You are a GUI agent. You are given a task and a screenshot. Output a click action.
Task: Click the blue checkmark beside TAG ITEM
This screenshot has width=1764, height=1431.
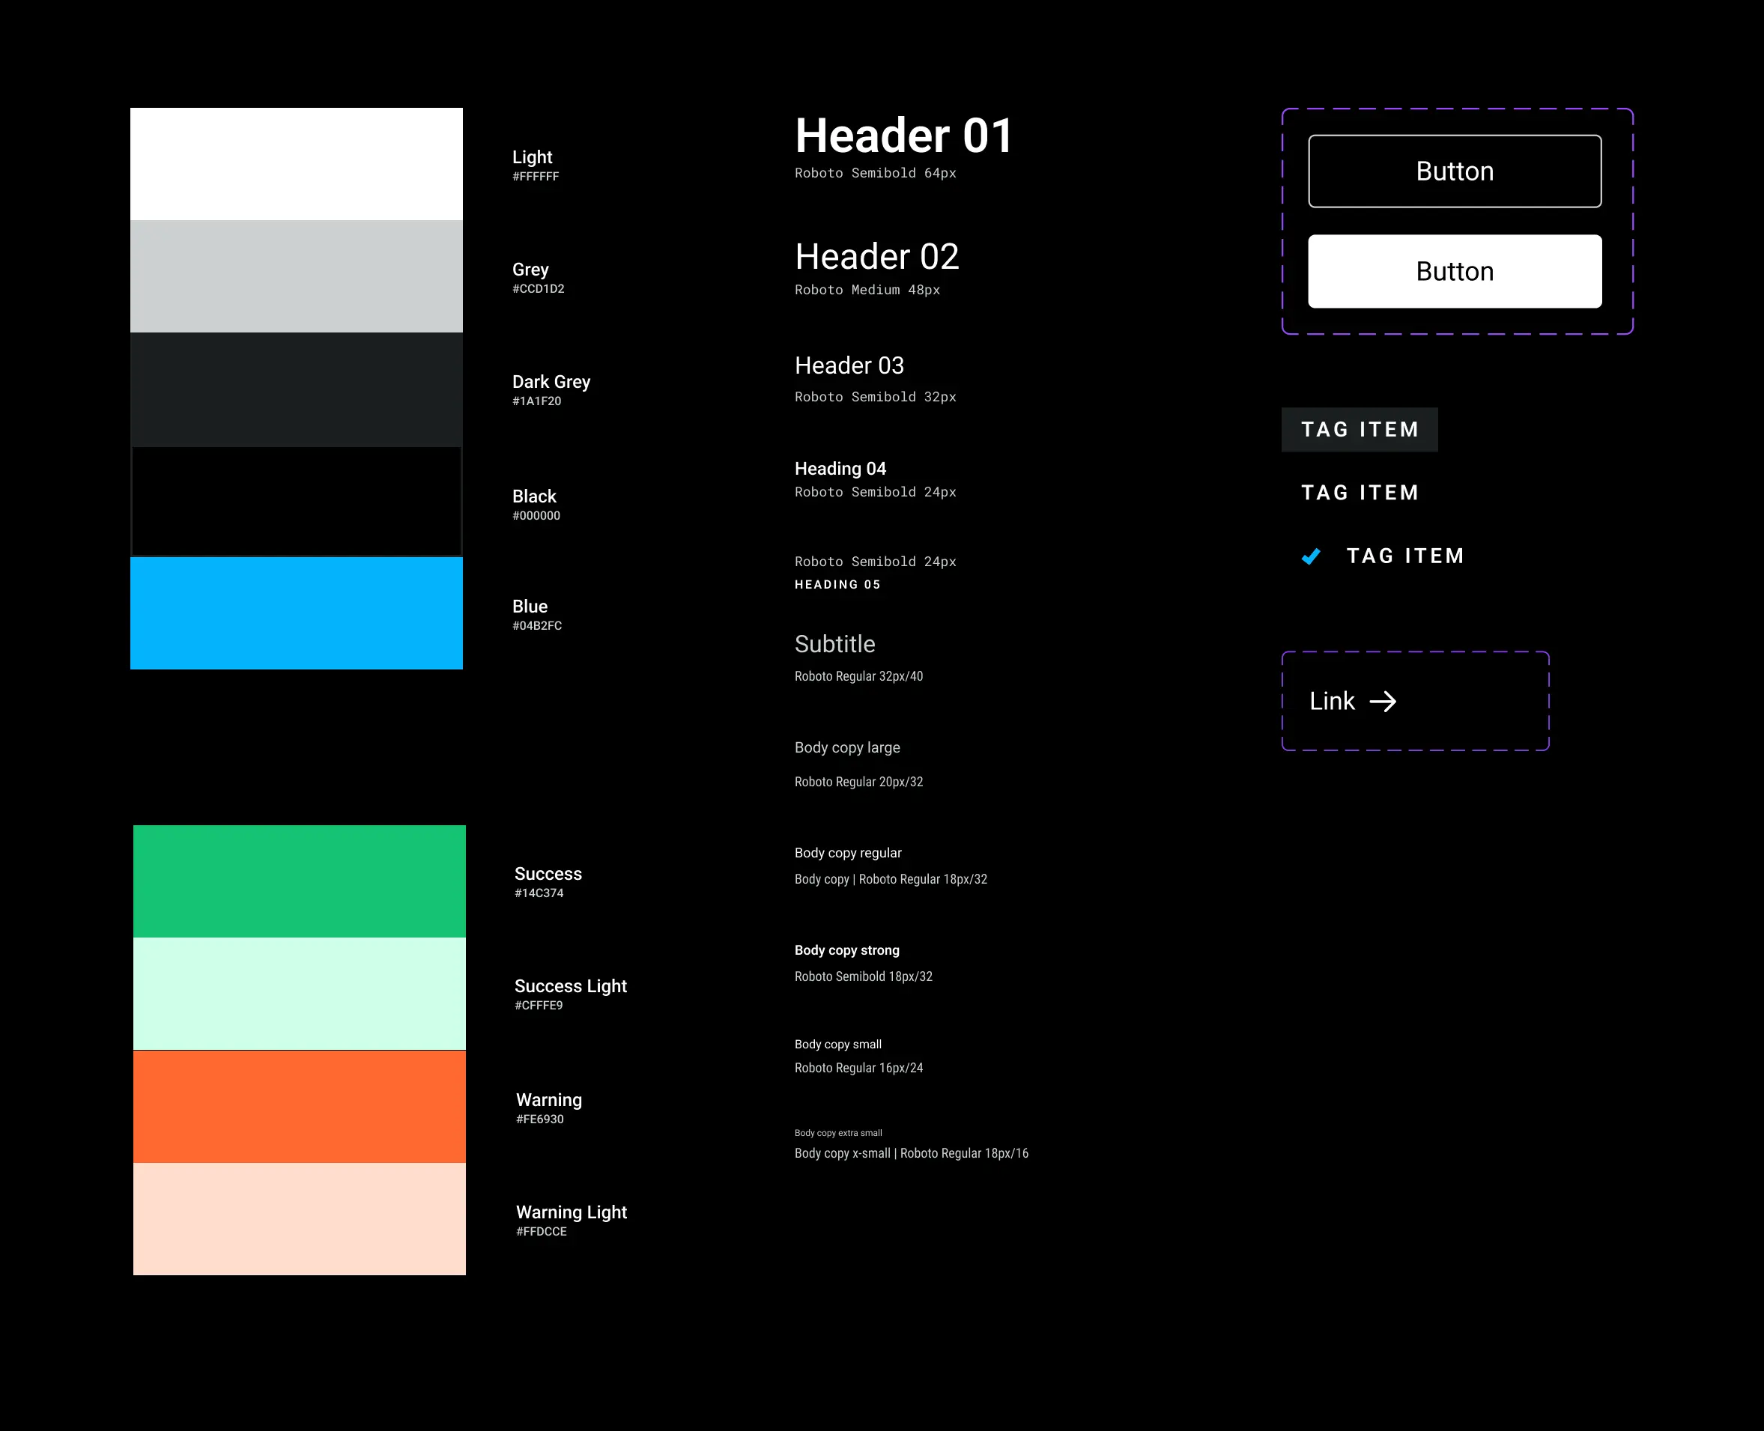(x=1310, y=557)
